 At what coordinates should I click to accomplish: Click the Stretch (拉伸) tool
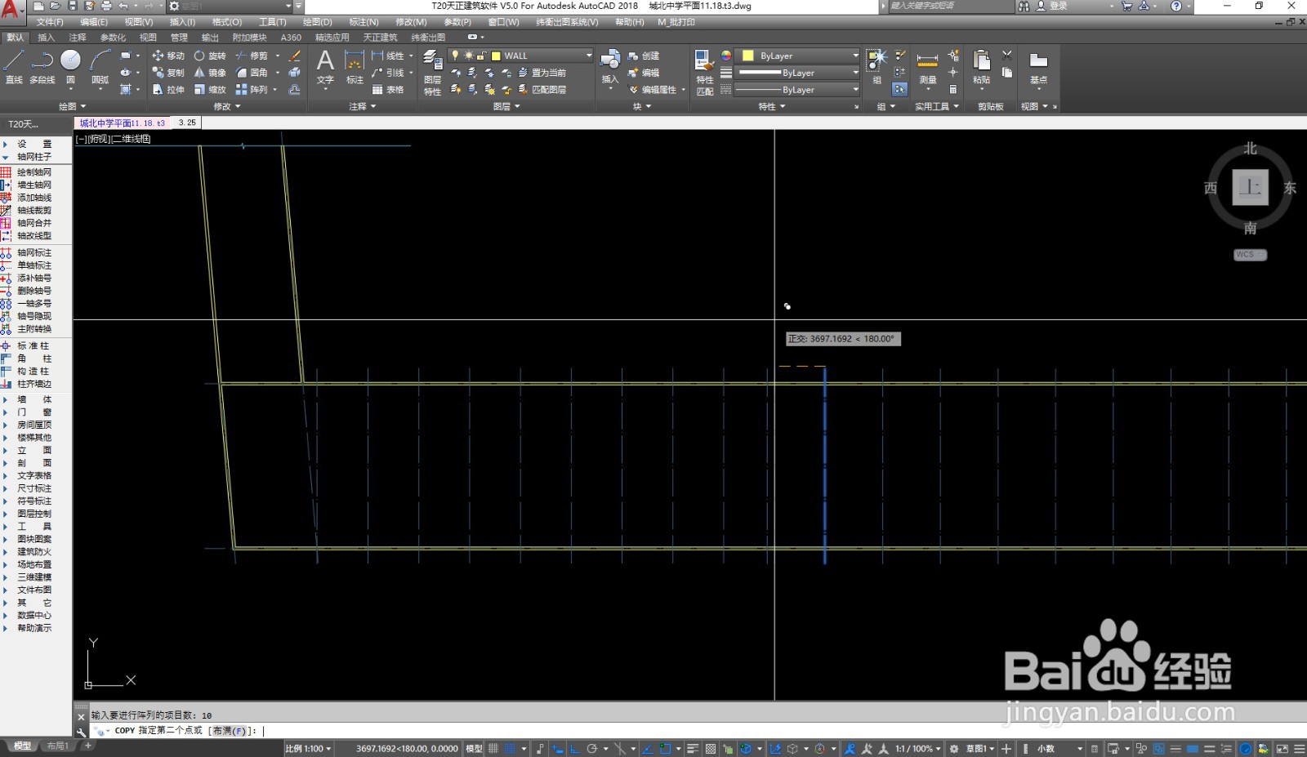(x=168, y=90)
